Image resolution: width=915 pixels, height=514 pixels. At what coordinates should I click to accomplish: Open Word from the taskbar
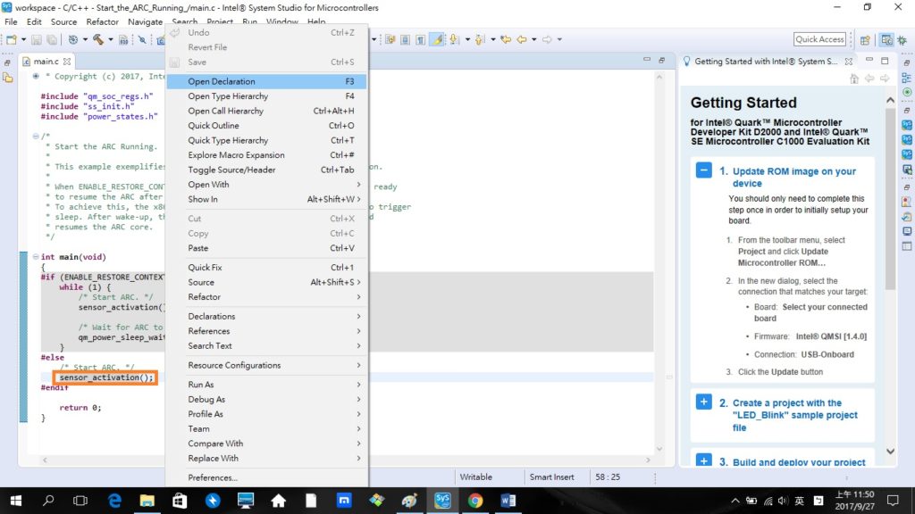coord(508,501)
